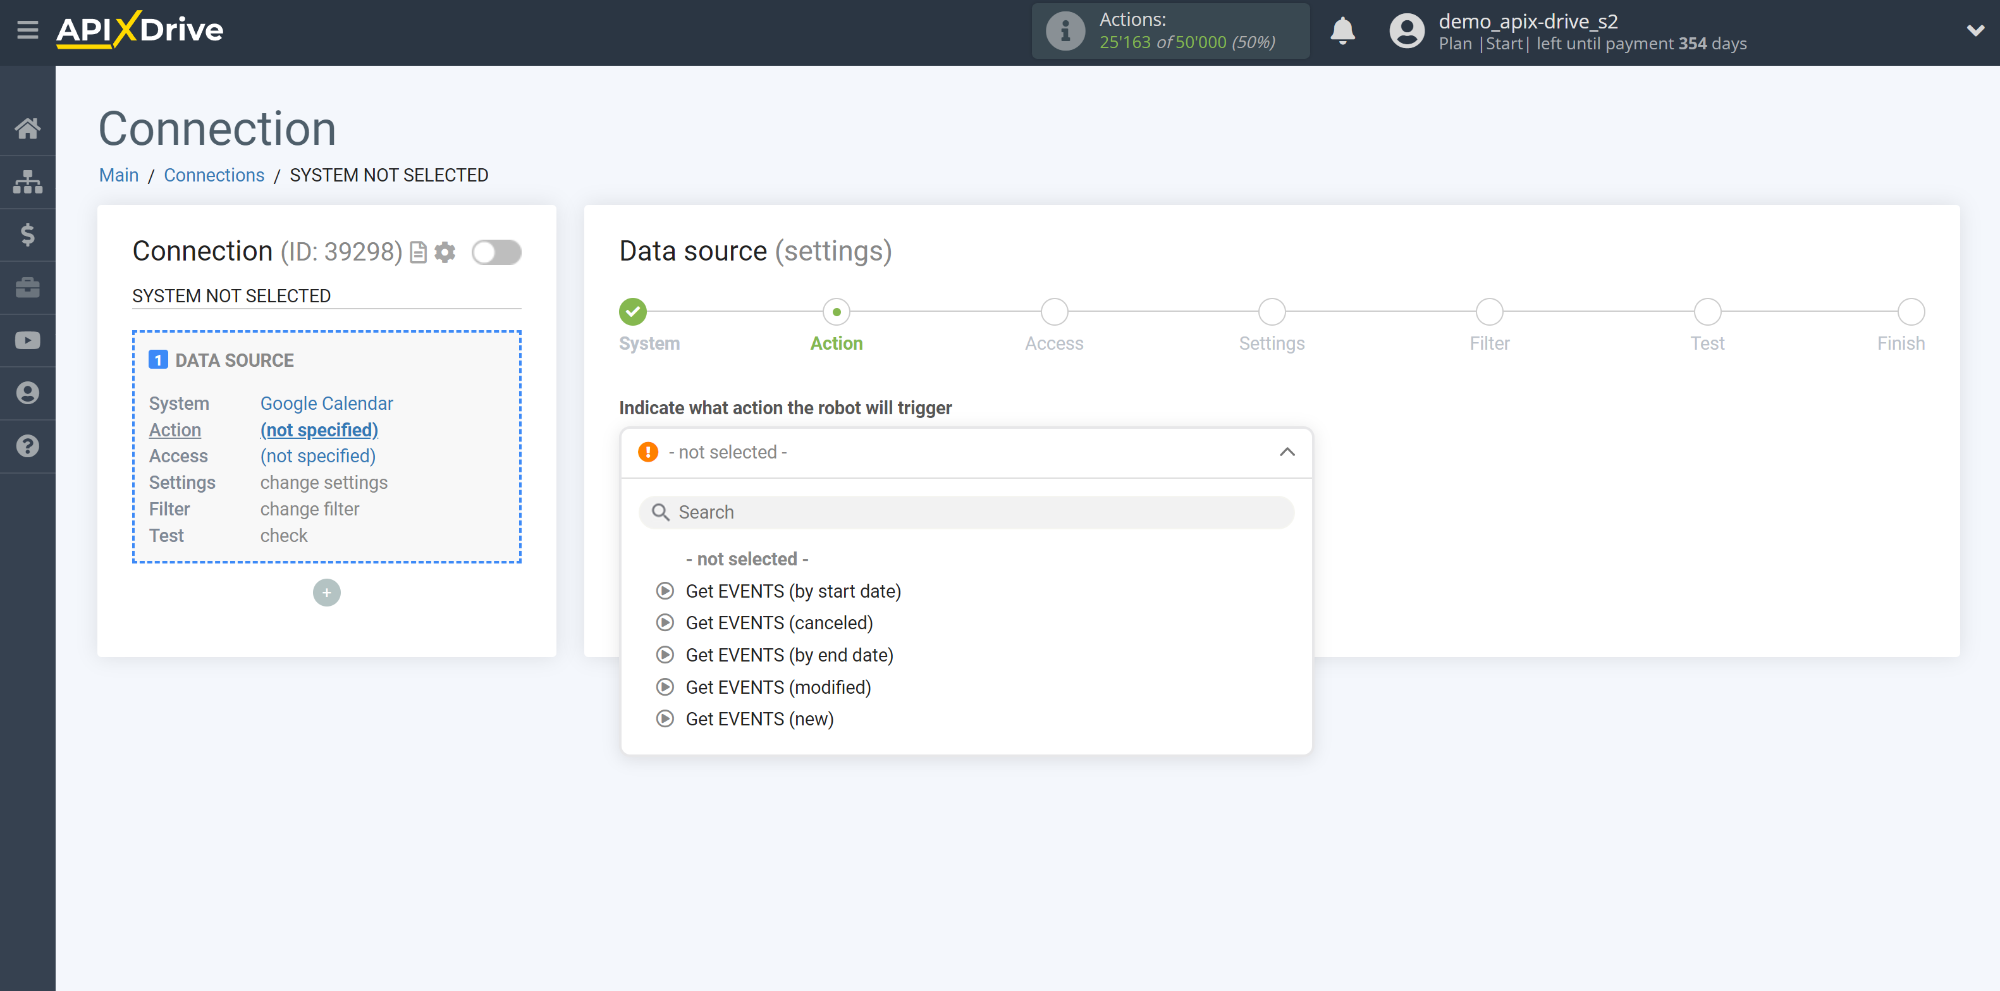
Task: Select Get EVENTS by start date action
Action: pyautogui.click(x=794, y=591)
